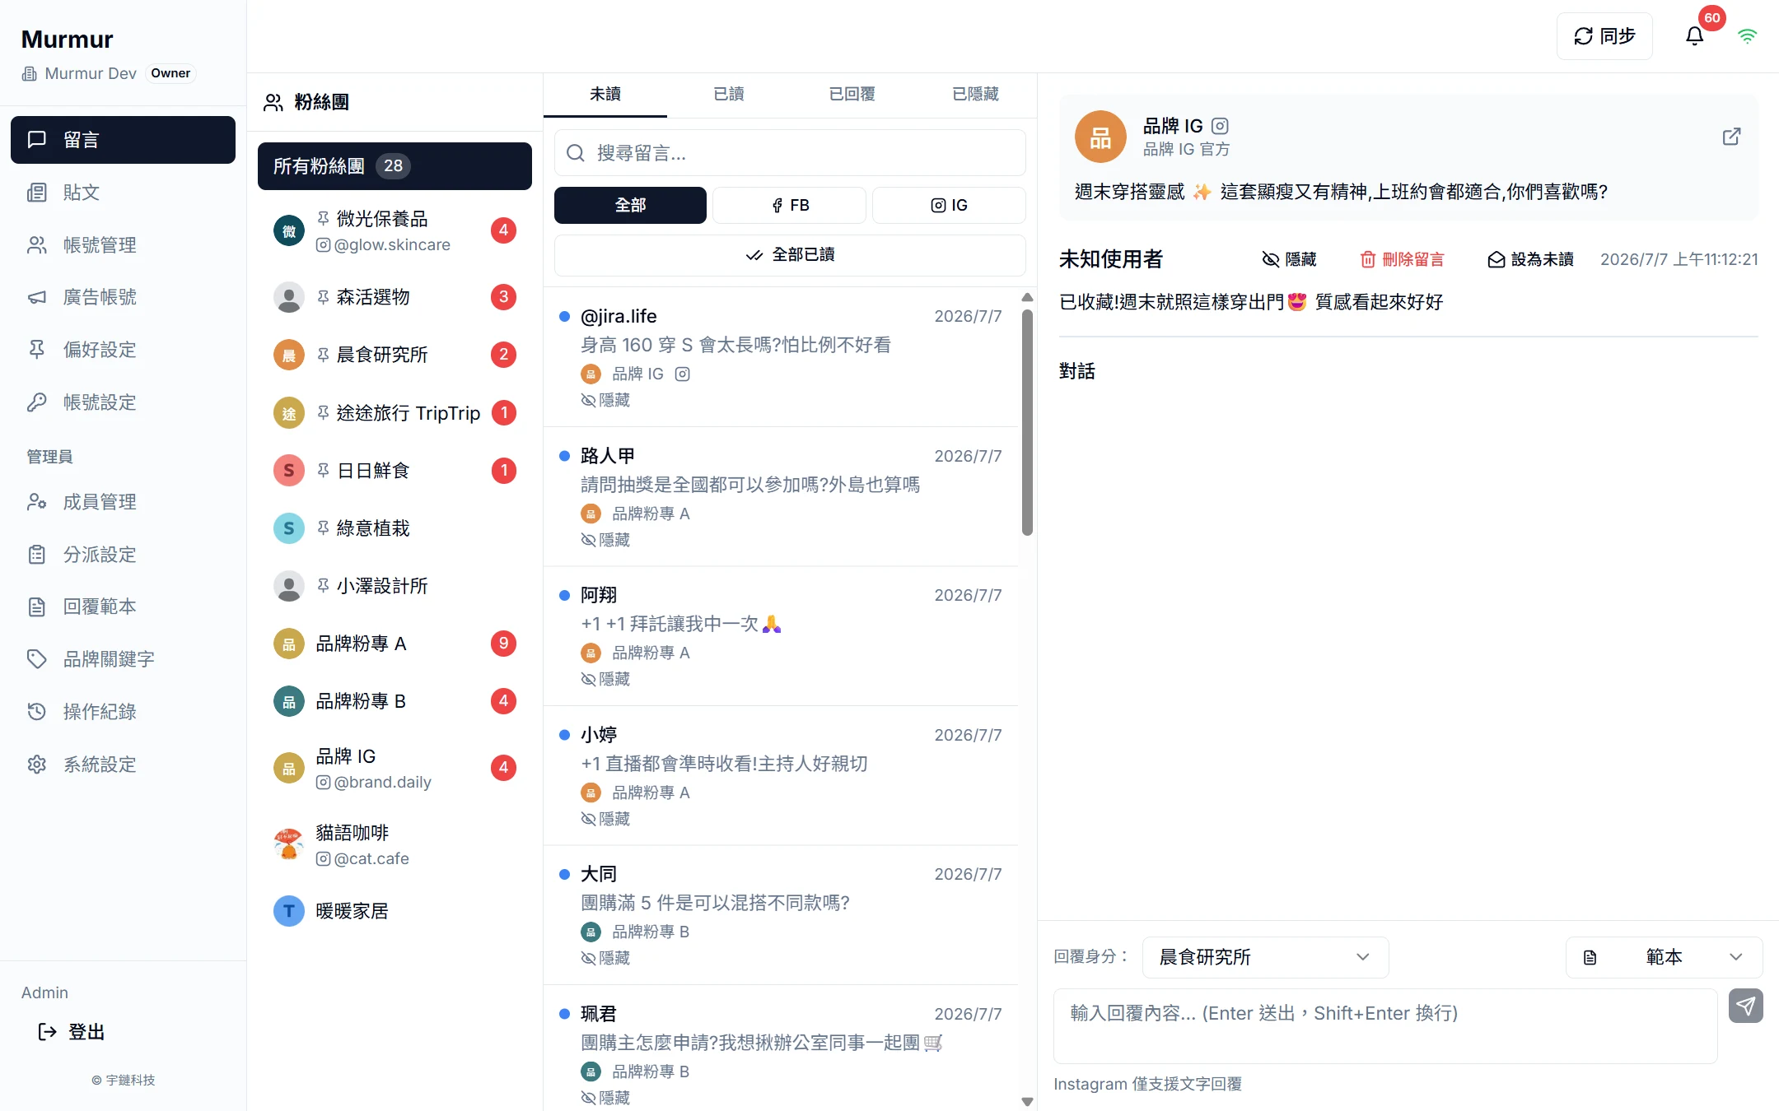Hide the 小婷 comment
The height and width of the screenshot is (1111, 1779).
pos(605,819)
